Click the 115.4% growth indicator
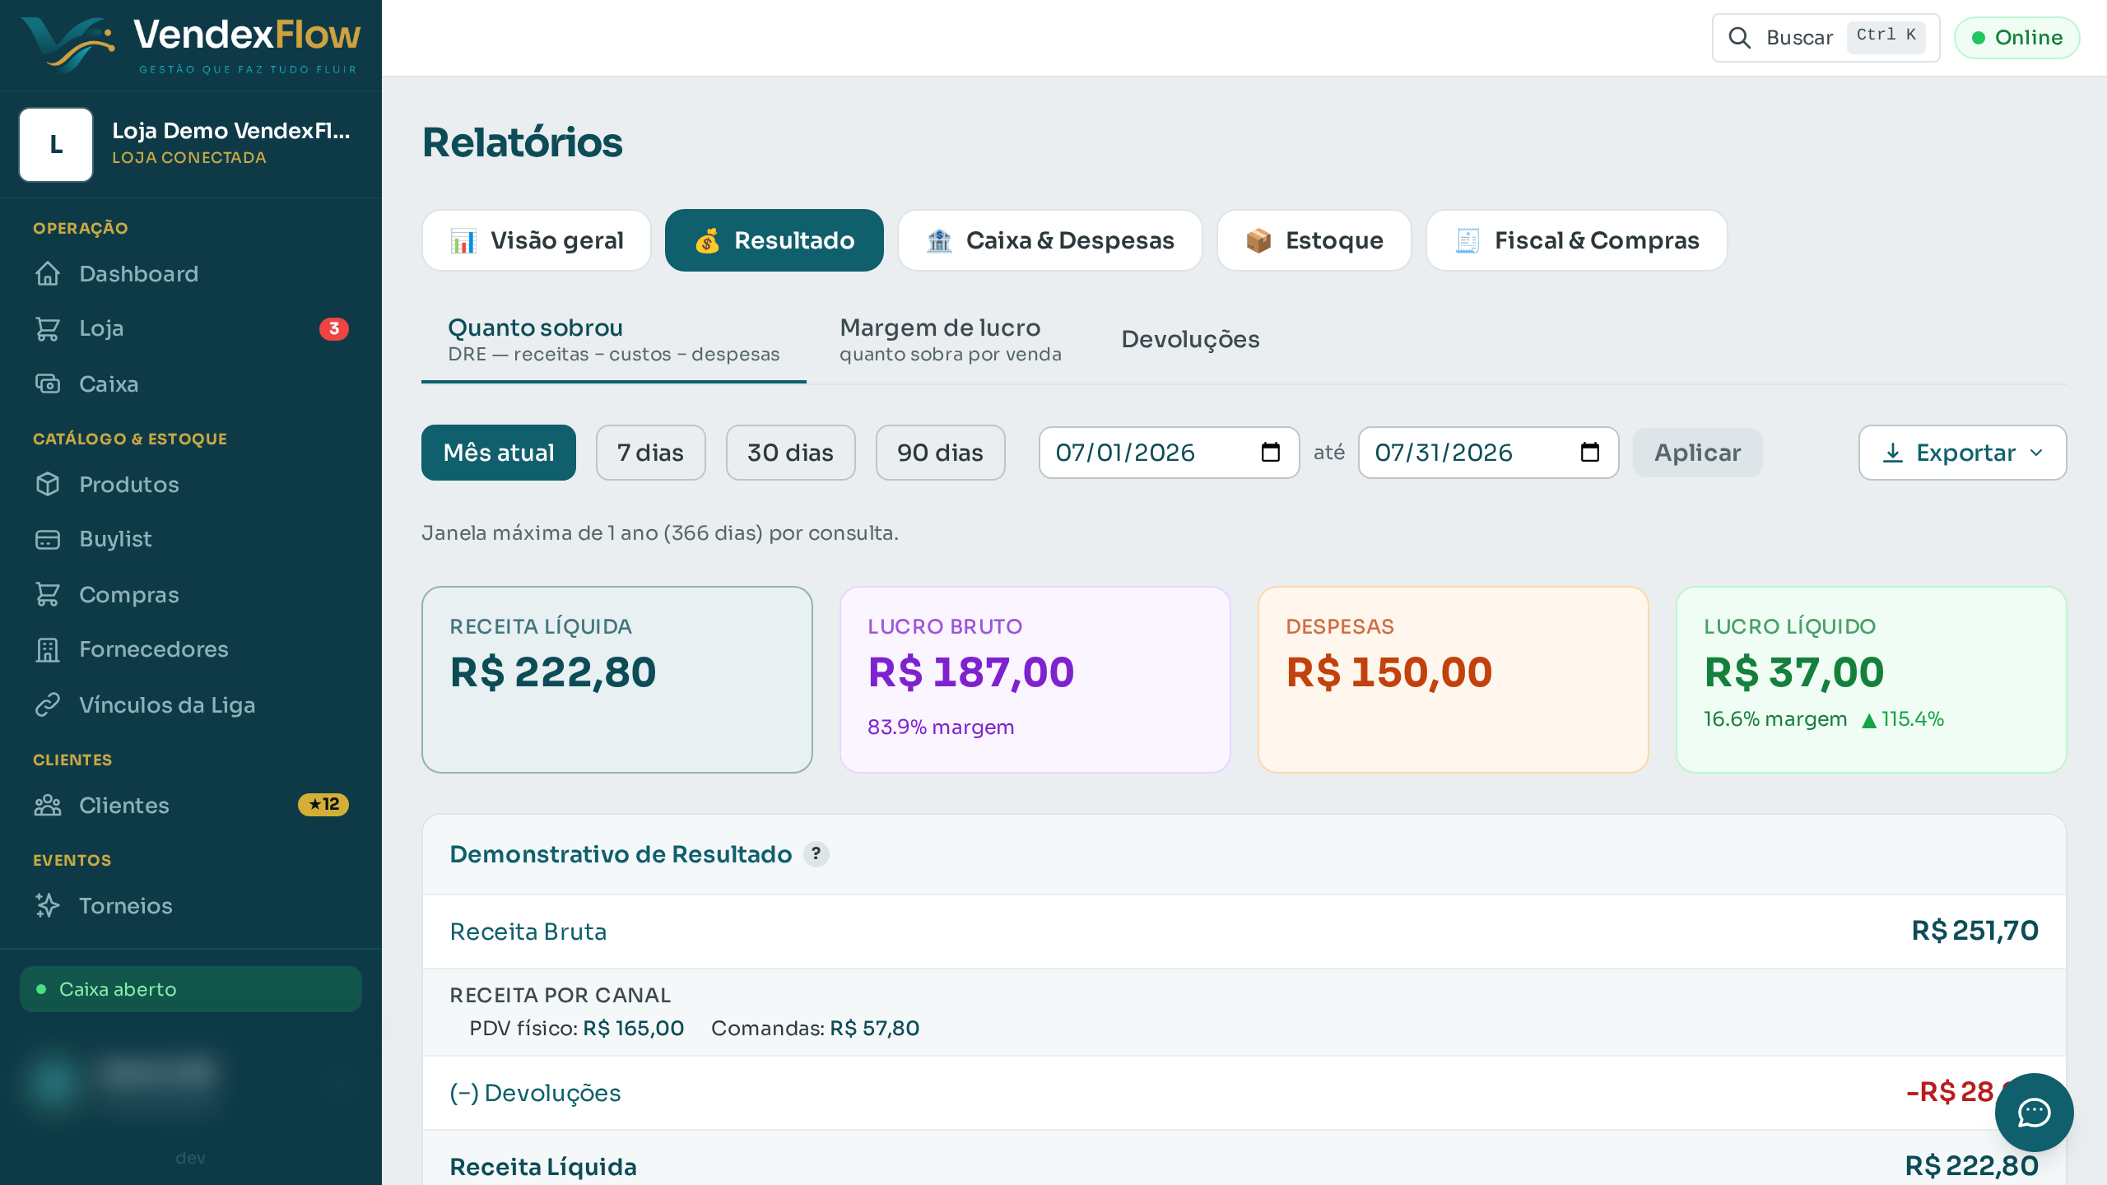Screen dimensions: 2107x1185 [x=1903, y=719]
